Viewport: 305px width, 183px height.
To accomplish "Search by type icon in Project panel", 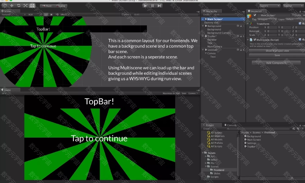I will pos(294,128).
